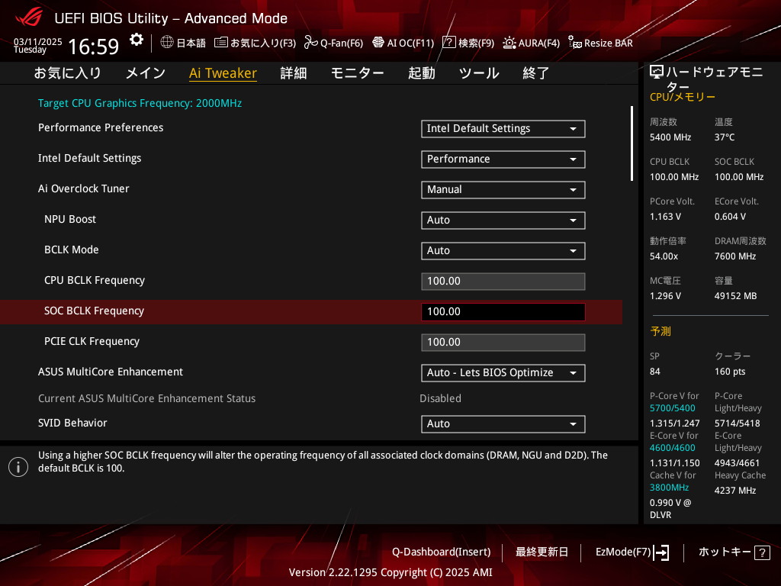Screen dimensions: 781x586
Task: Select the SVID Behavior label
Action: tap(72, 423)
